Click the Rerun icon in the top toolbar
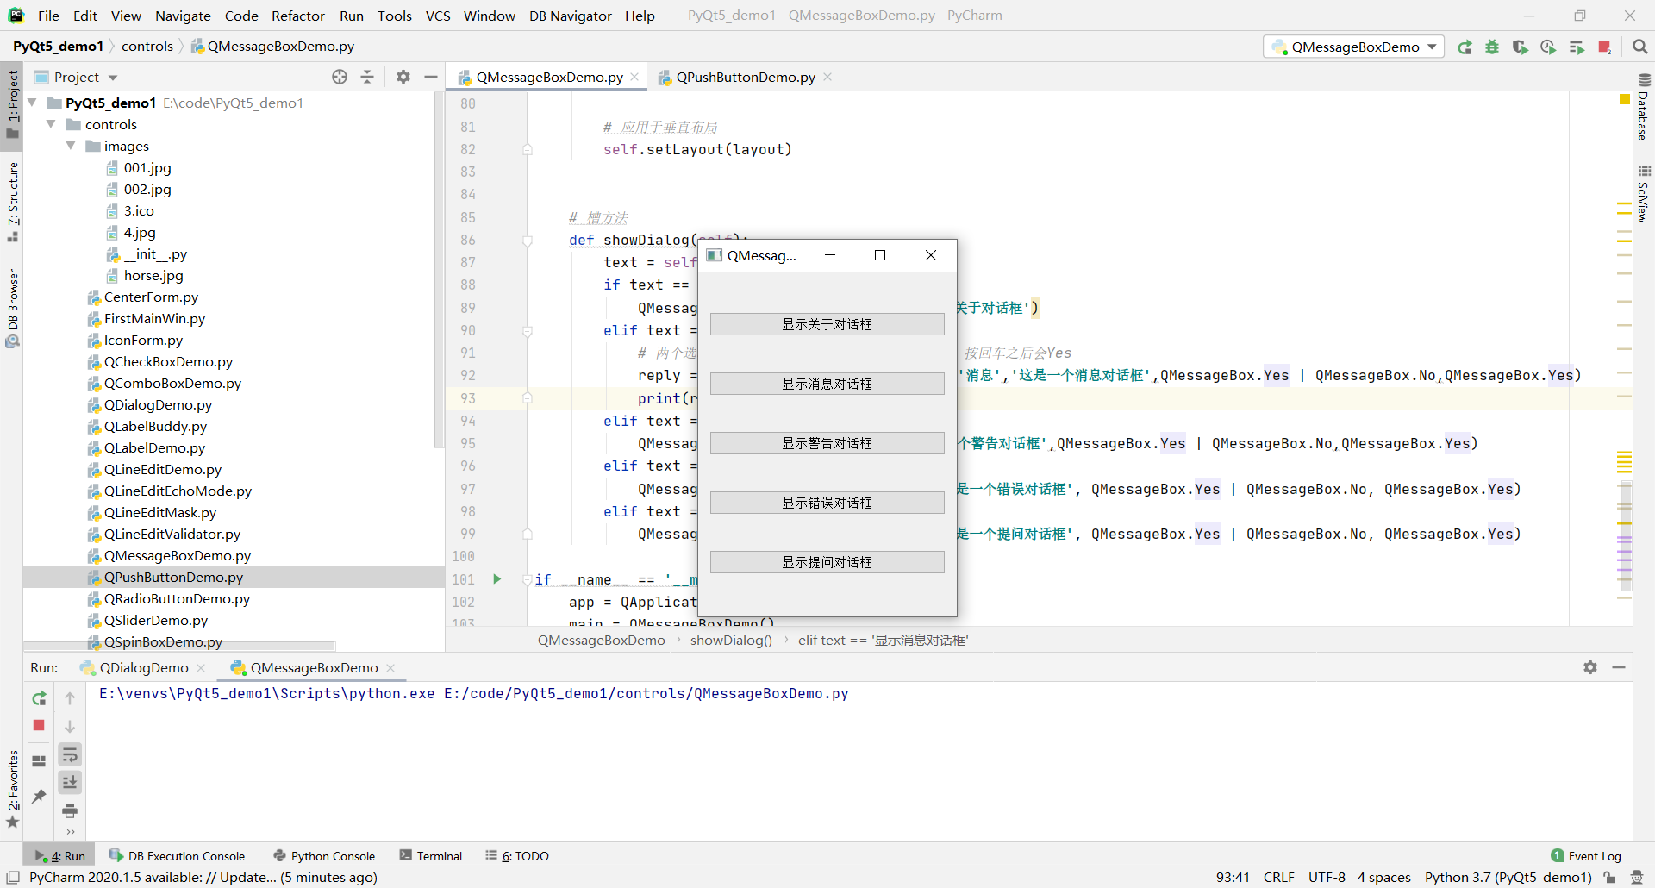Viewport: 1655px width, 888px height. tap(1465, 47)
